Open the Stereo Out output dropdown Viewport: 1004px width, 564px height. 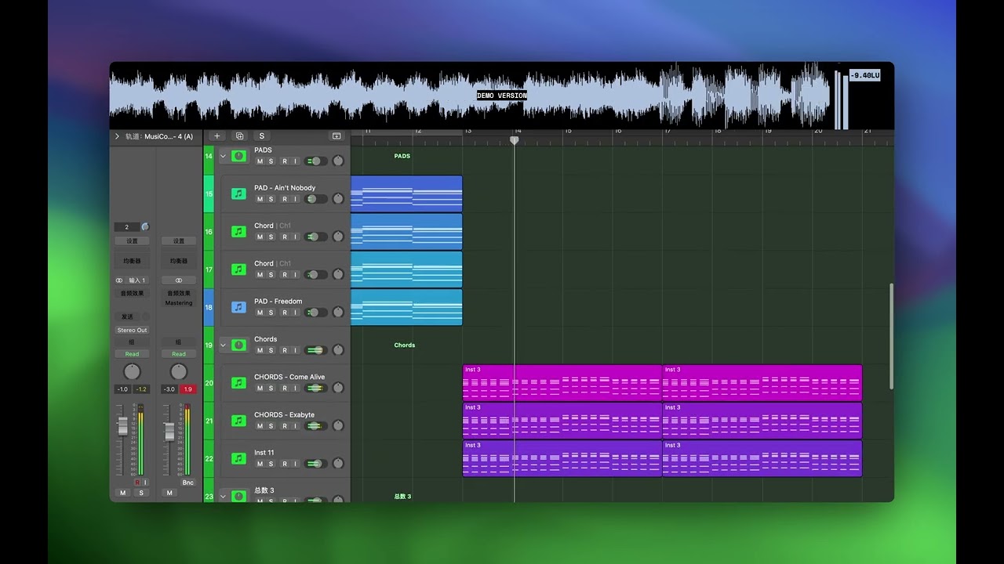pos(132,330)
